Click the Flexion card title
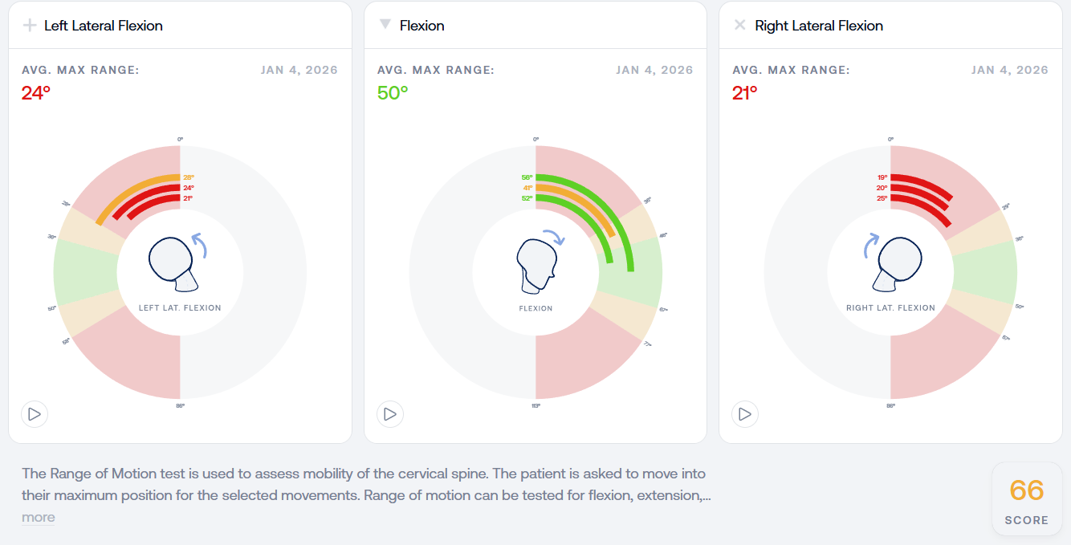1071x545 pixels. coord(422,26)
